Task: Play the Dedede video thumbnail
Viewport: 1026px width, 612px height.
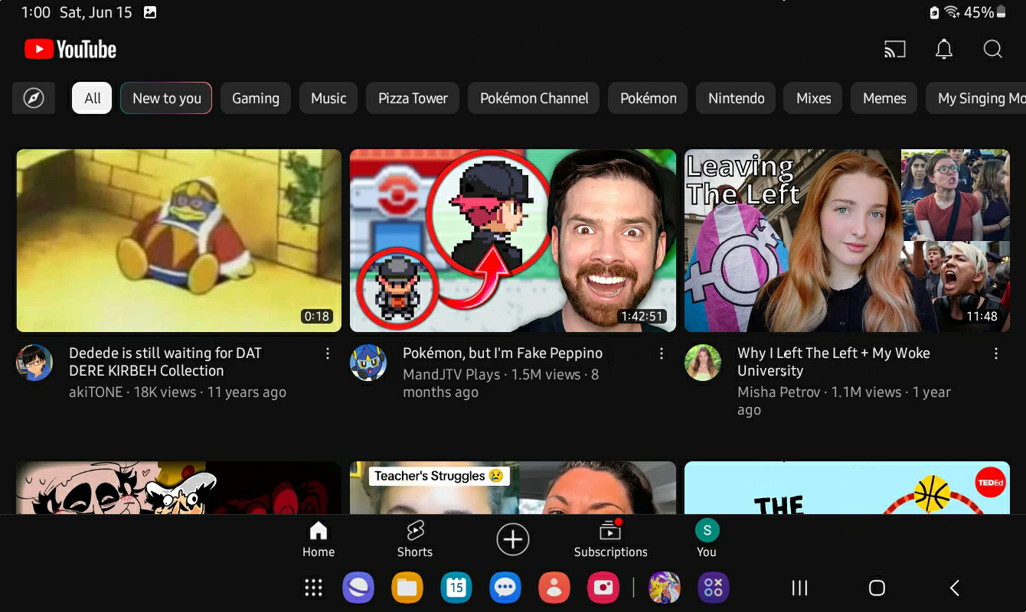Action: click(179, 240)
